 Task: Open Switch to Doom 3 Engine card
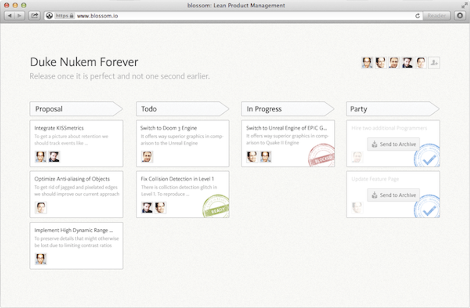tap(183, 143)
